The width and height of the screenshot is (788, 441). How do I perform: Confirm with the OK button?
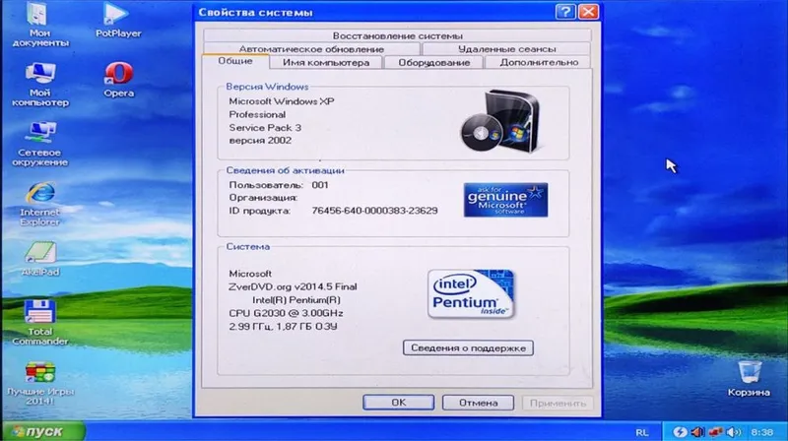coord(399,403)
